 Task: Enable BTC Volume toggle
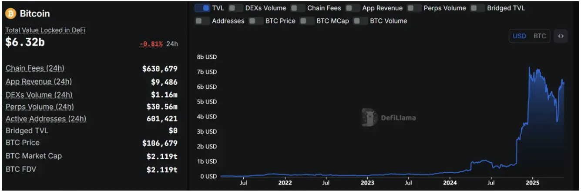coord(361,21)
